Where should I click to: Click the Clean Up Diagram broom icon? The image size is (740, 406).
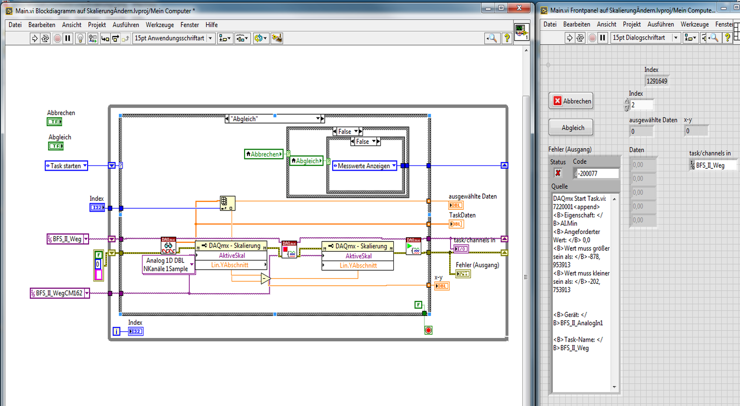[277, 38]
